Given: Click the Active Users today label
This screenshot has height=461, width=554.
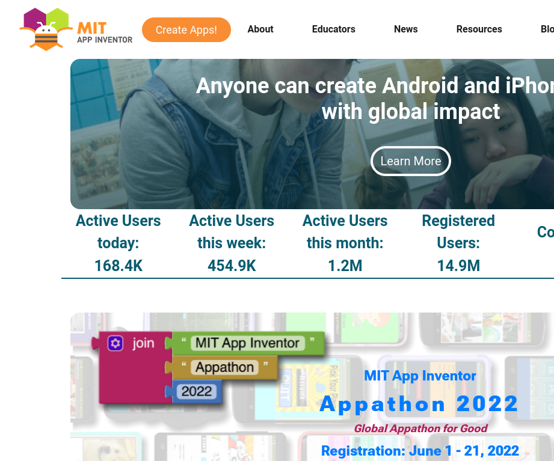Looking at the screenshot, I should point(118,232).
